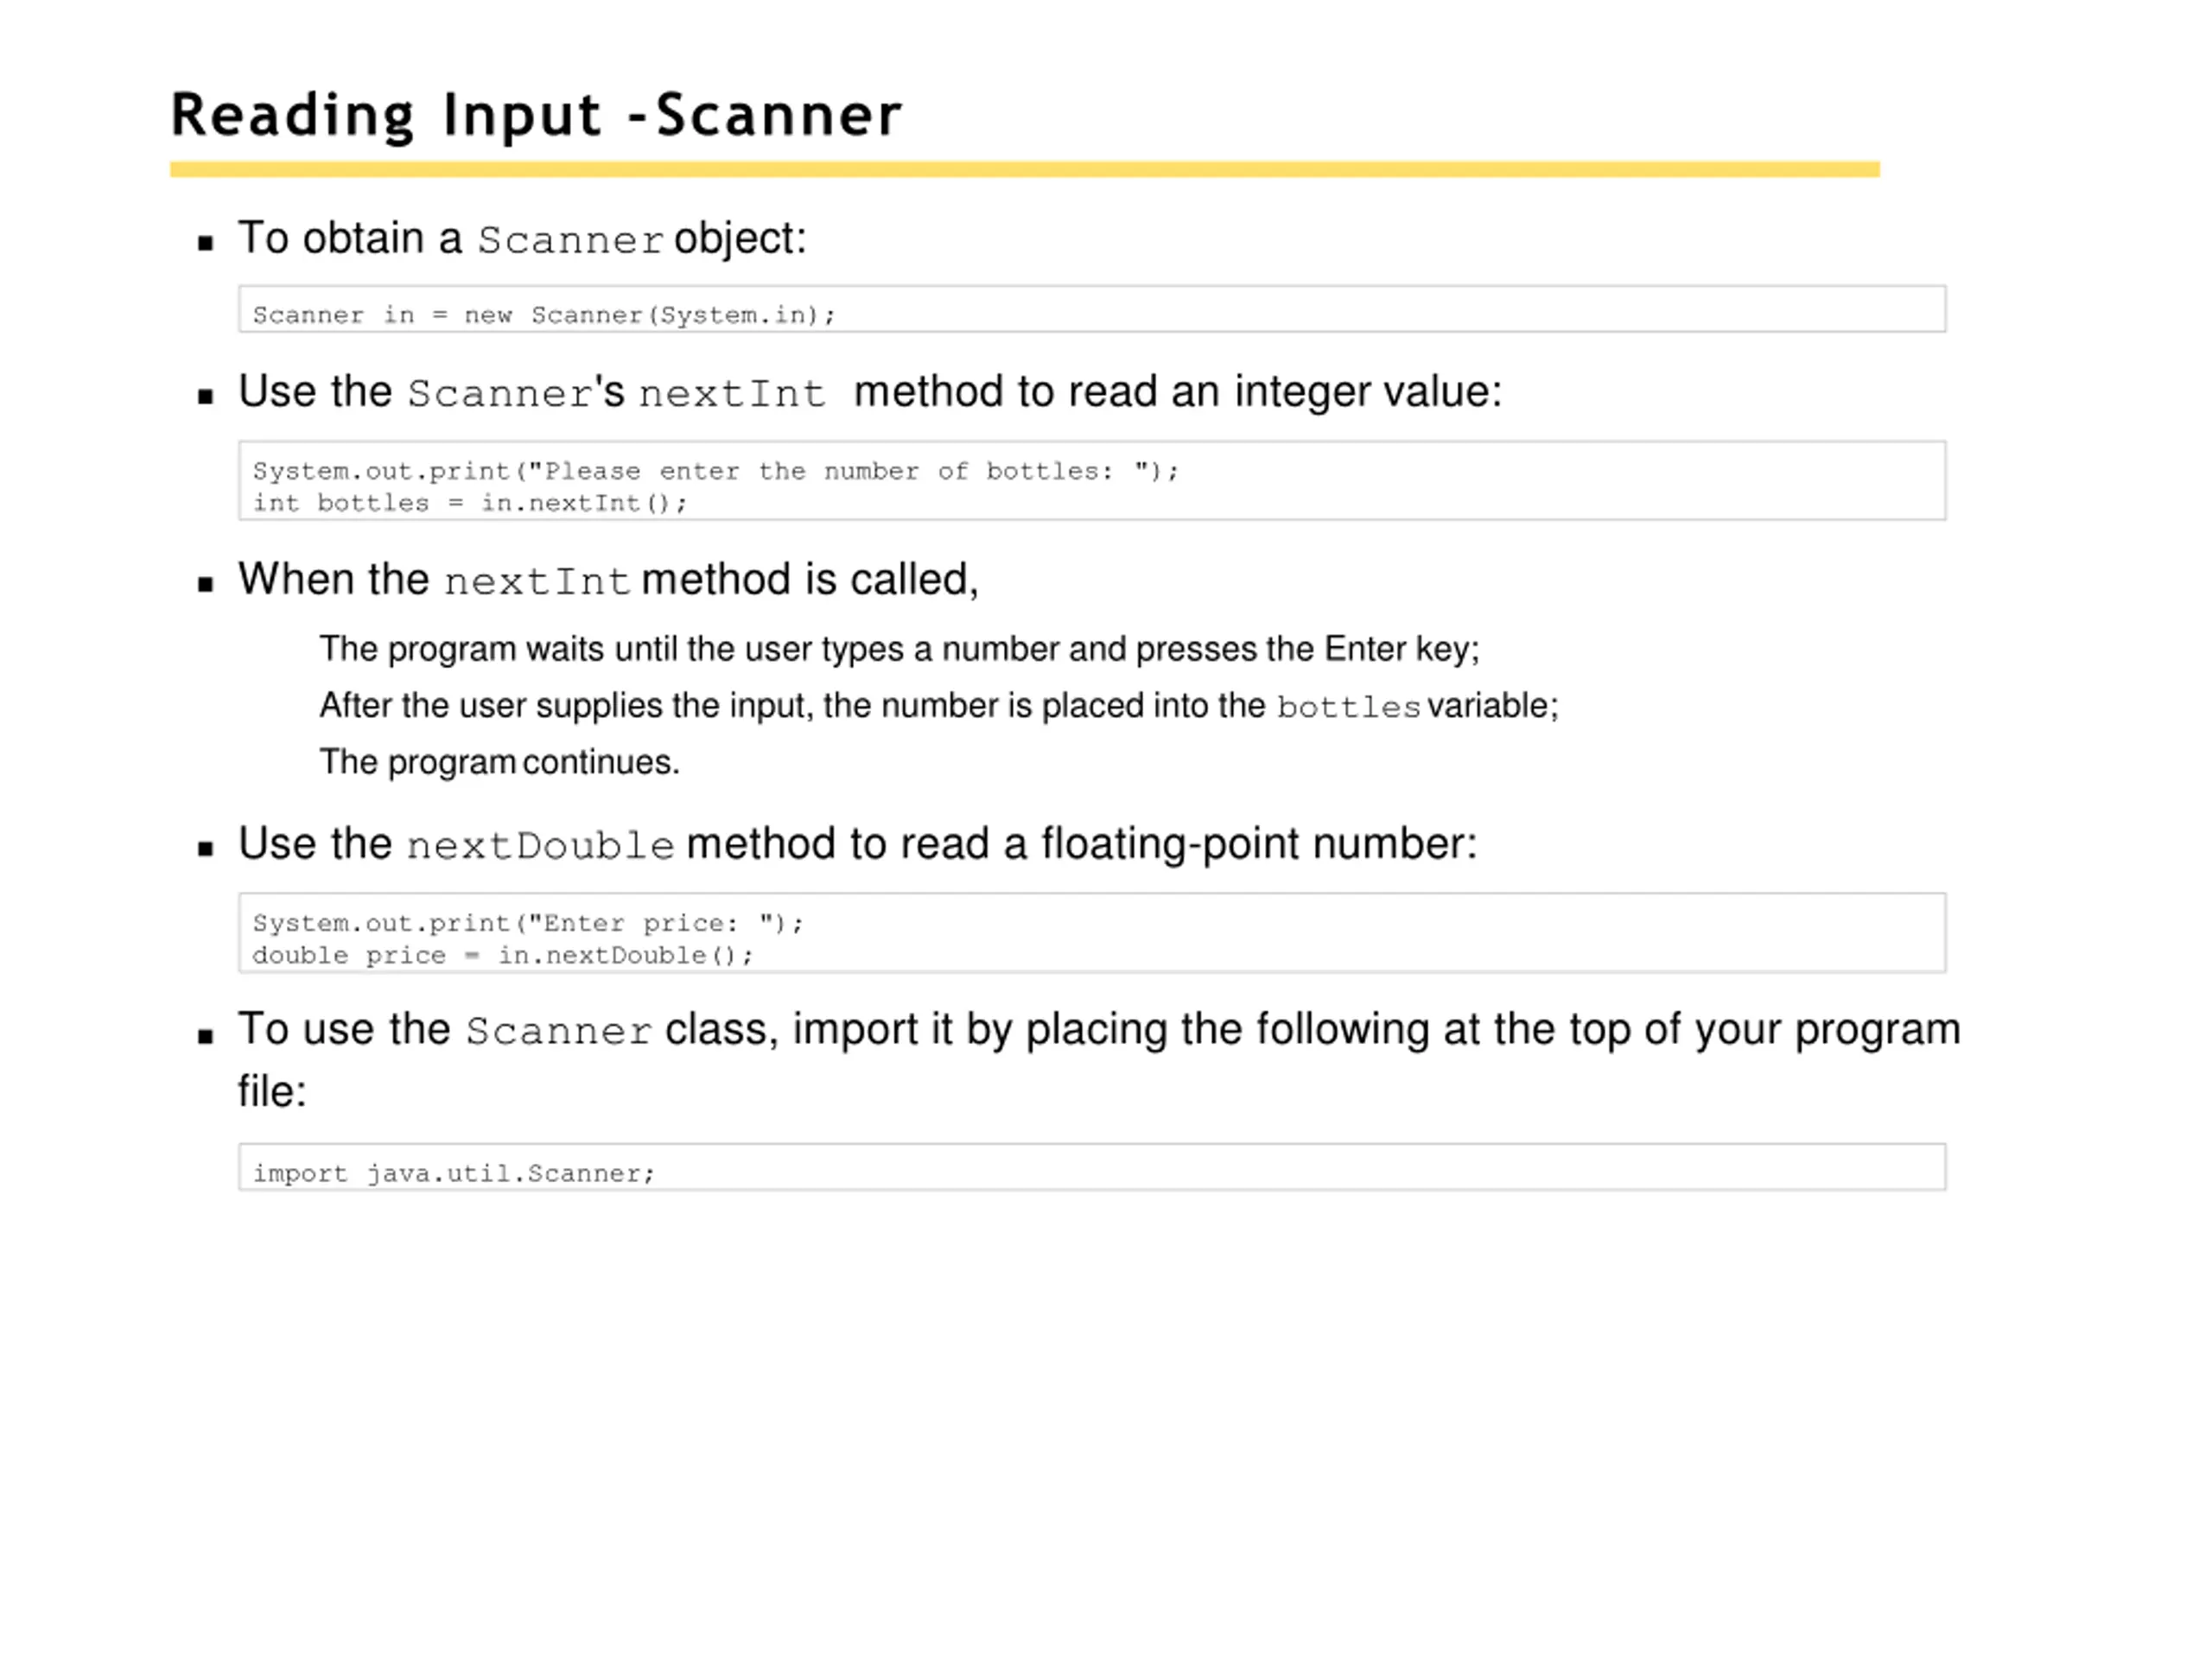Click the "System.out.print("Enter price: ");" code line

click(527, 923)
